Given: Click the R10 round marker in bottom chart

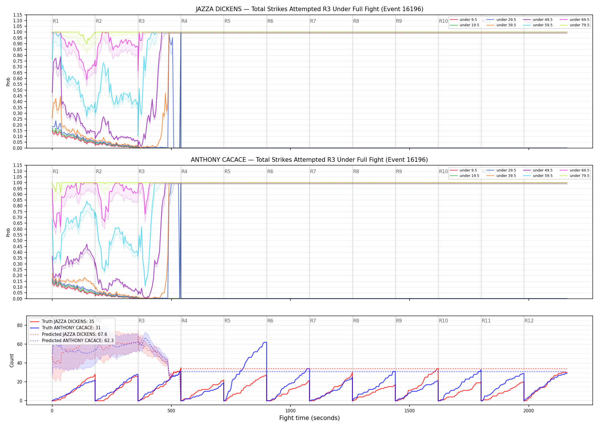Looking at the screenshot, I should point(443,321).
